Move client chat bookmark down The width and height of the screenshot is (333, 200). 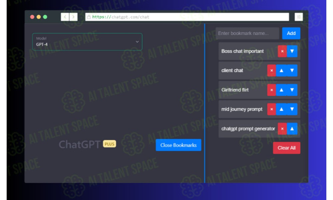292,70
